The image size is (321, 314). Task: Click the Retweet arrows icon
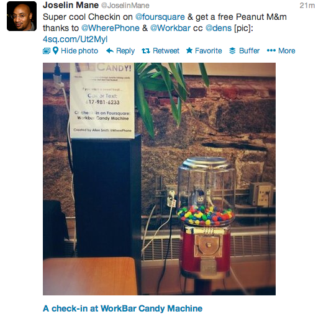(x=146, y=51)
